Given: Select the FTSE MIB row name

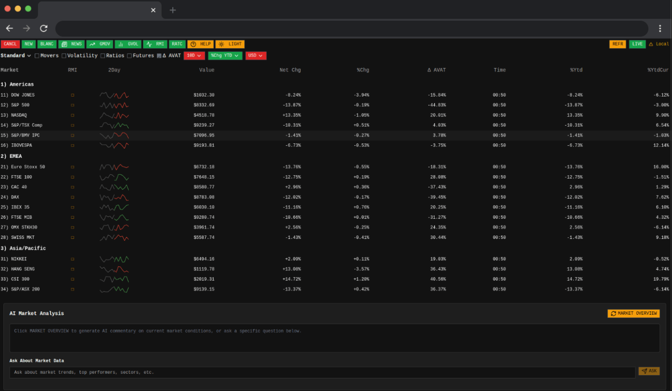Looking at the screenshot, I should point(22,217).
